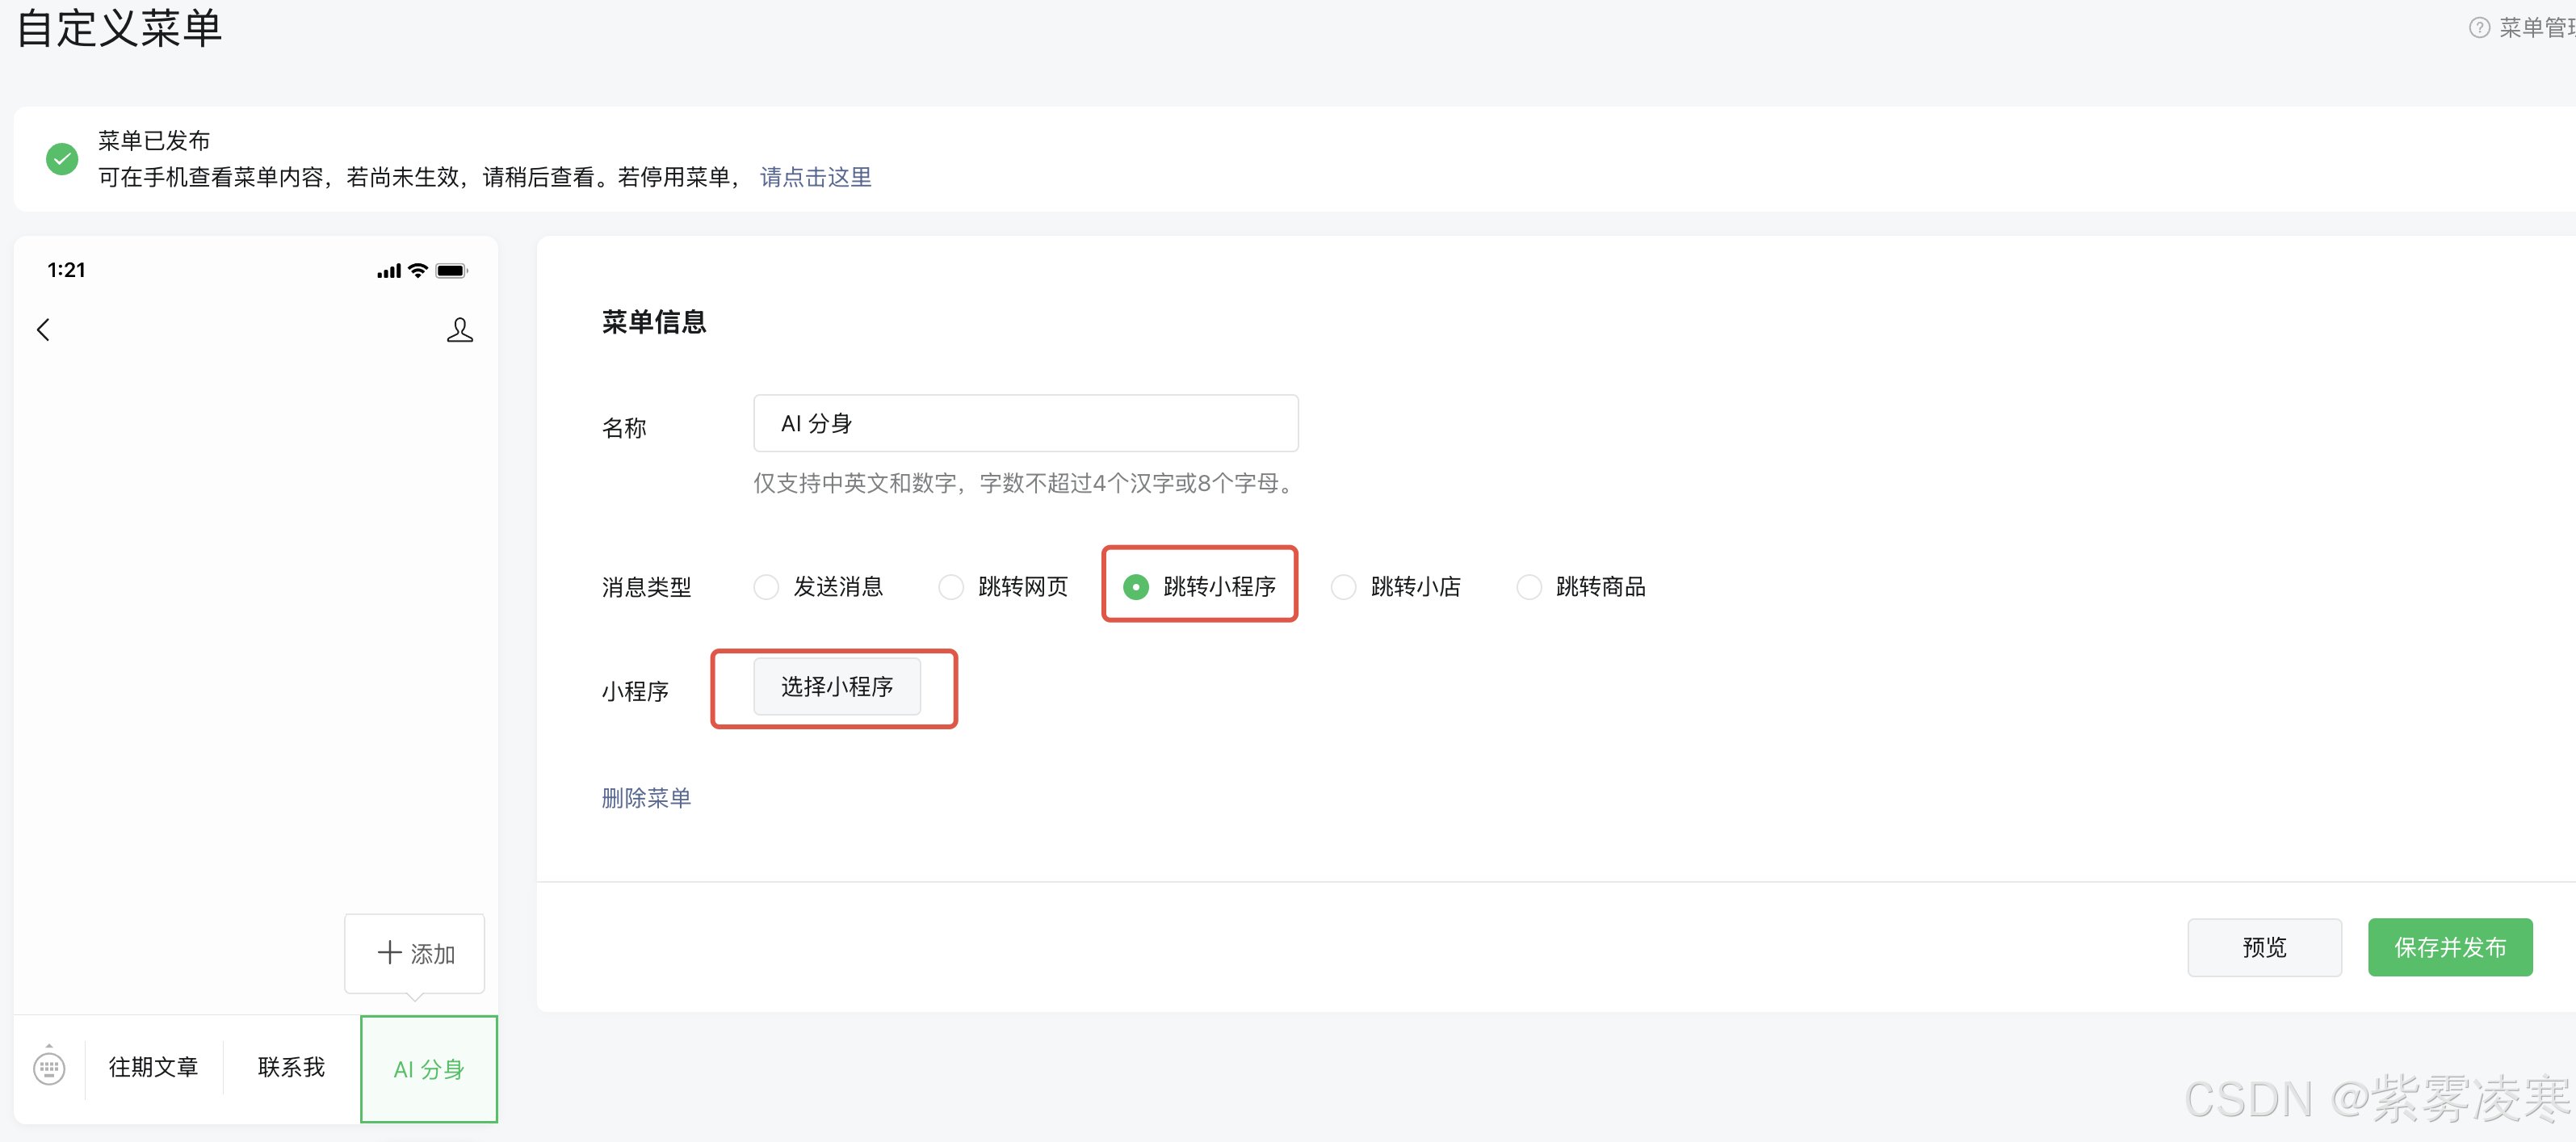2576x1142 pixels.
Task: Open the 联系我 menu tab
Action: click(291, 1067)
